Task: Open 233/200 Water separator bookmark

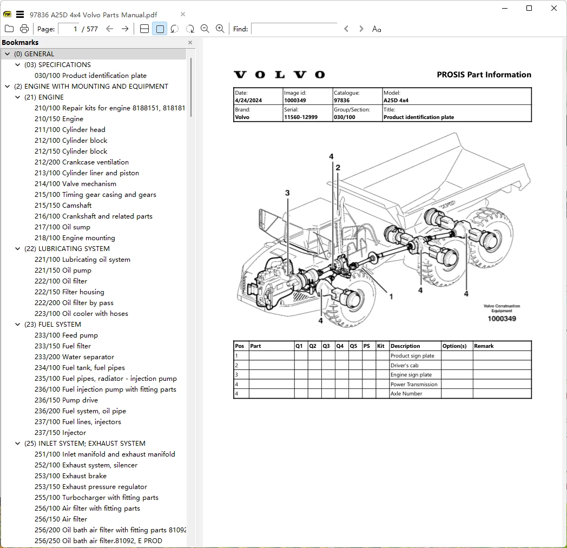Action: [x=74, y=357]
